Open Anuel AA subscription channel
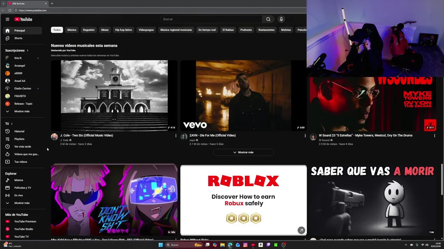This screenshot has width=444, height=249. click(23, 81)
